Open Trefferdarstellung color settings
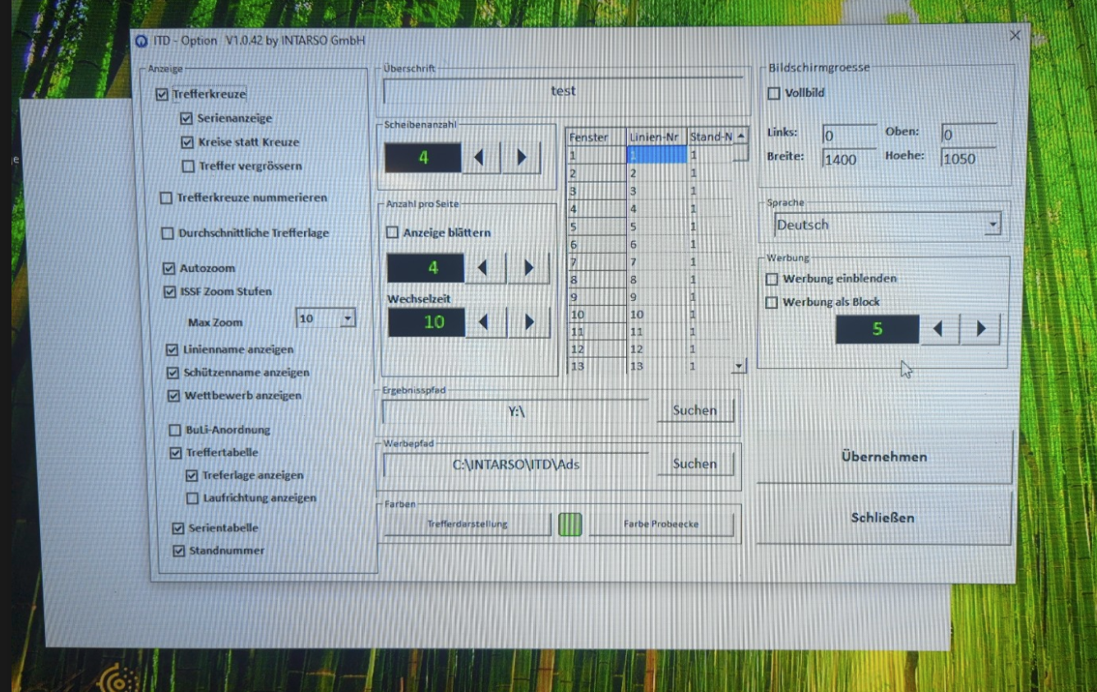Screen dimensions: 1097x692 click(x=467, y=524)
